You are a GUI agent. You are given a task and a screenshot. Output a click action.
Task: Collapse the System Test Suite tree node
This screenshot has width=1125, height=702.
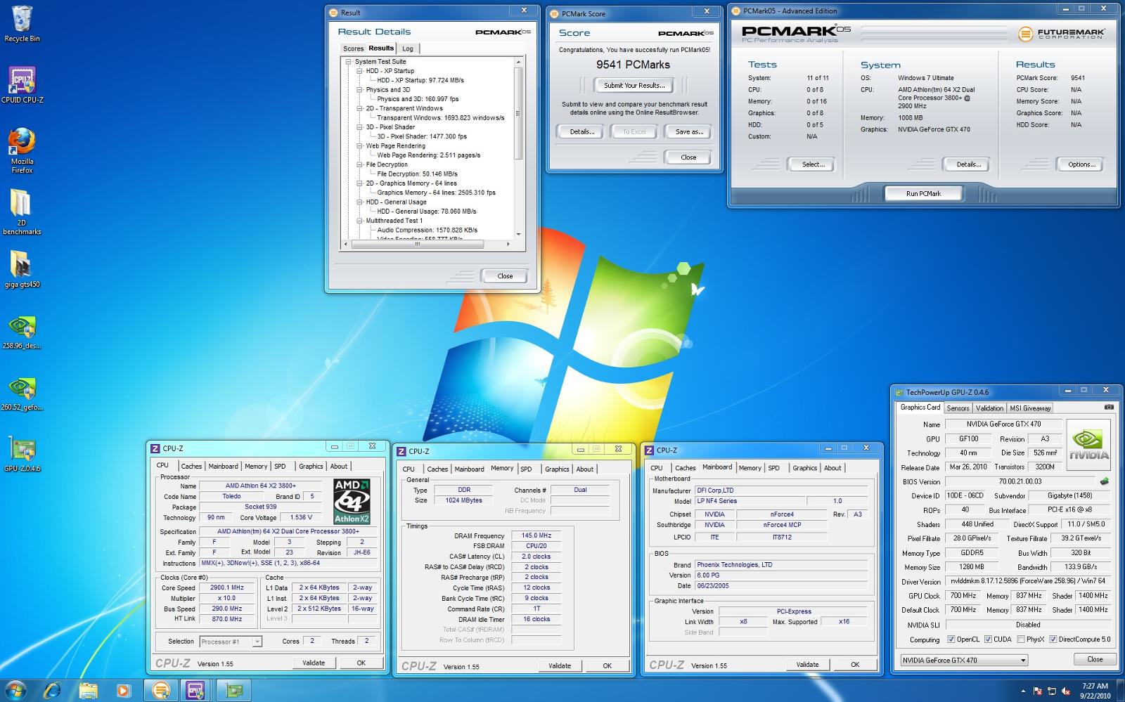click(348, 62)
